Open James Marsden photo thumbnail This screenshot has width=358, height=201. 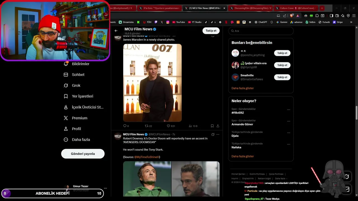tap(152, 83)
